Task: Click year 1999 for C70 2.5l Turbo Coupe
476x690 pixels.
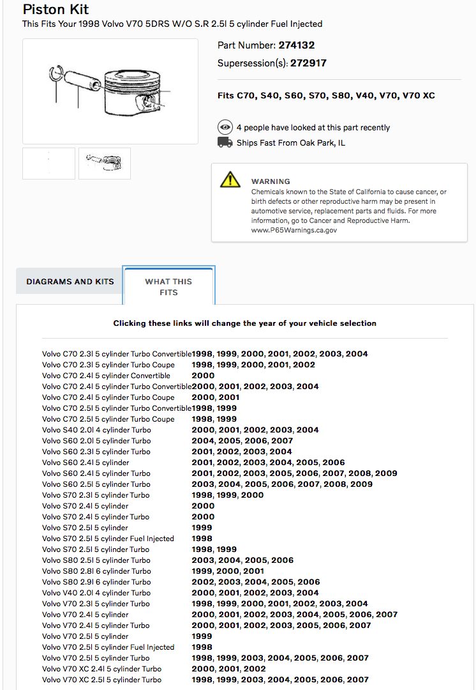Action: (227, 419)
